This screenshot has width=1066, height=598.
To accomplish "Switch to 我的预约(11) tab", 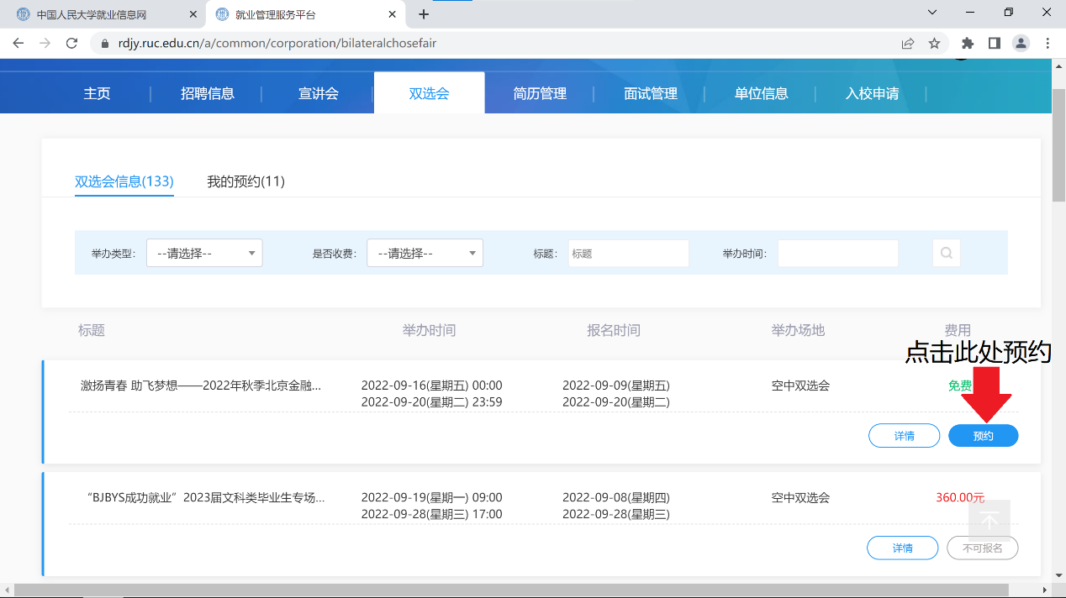I will [x=245, y=181].
